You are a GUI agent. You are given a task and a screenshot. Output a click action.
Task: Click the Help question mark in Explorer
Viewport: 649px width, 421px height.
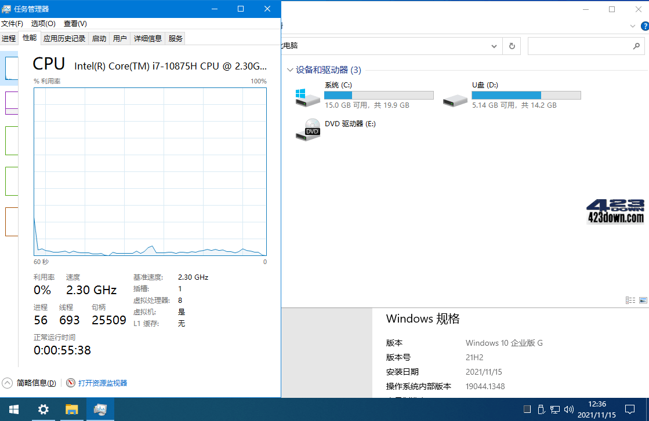(x=644, y=25)
